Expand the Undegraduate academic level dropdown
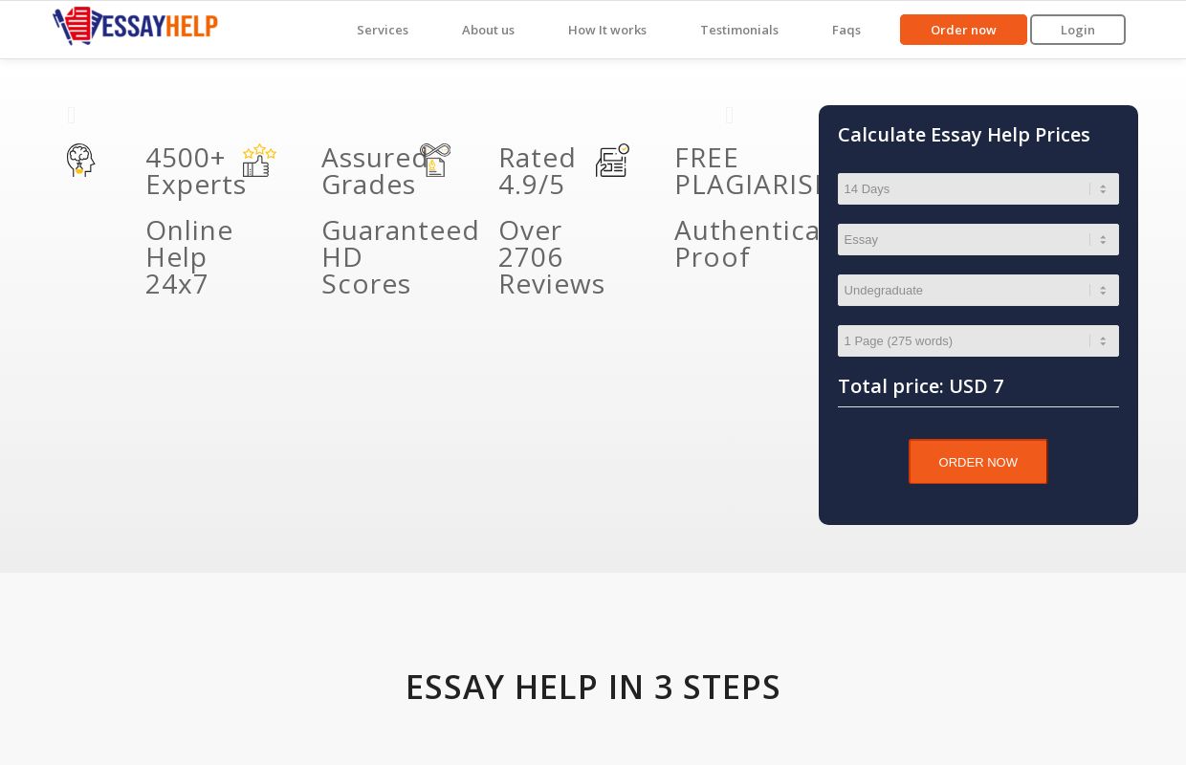This screenshot has width=1186, height=765. 977,290
